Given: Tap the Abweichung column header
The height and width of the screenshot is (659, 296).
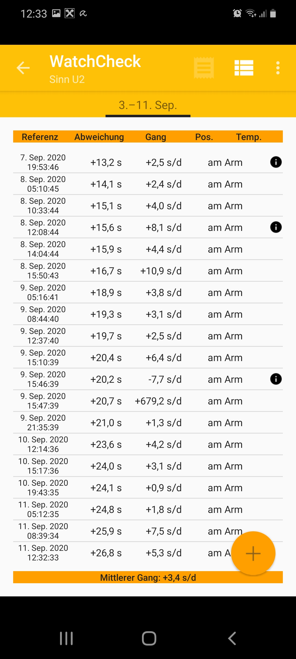Looking at the screenshot, I should [x=99, y=137].
